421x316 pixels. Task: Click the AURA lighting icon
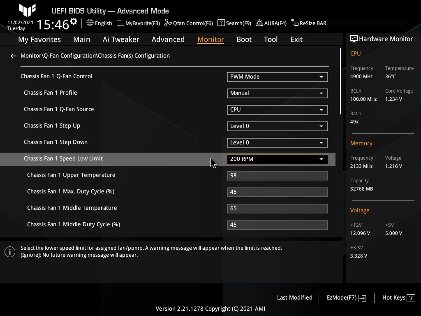click(259, 23)
